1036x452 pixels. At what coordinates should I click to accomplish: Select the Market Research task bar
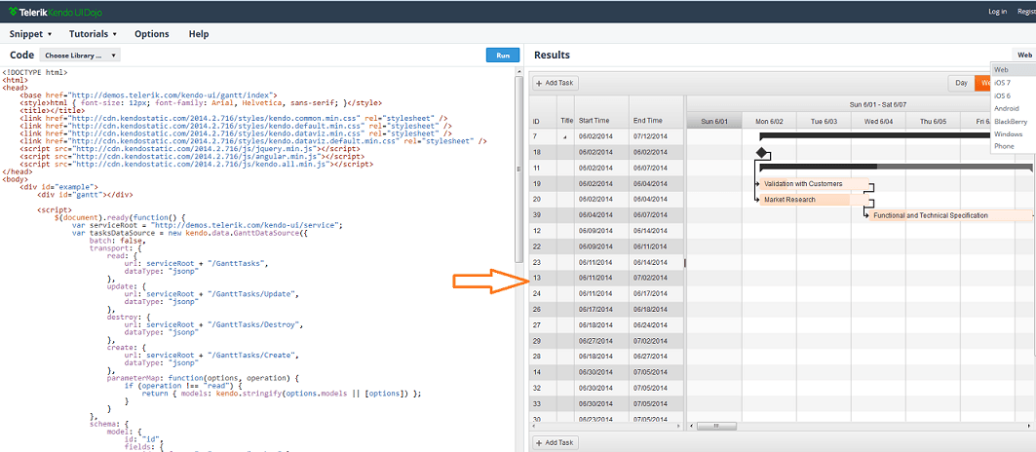814,200
